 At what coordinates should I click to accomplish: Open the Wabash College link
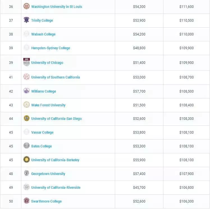(43, 34)
